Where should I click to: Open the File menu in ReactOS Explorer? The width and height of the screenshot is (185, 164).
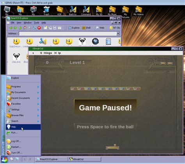12,23
